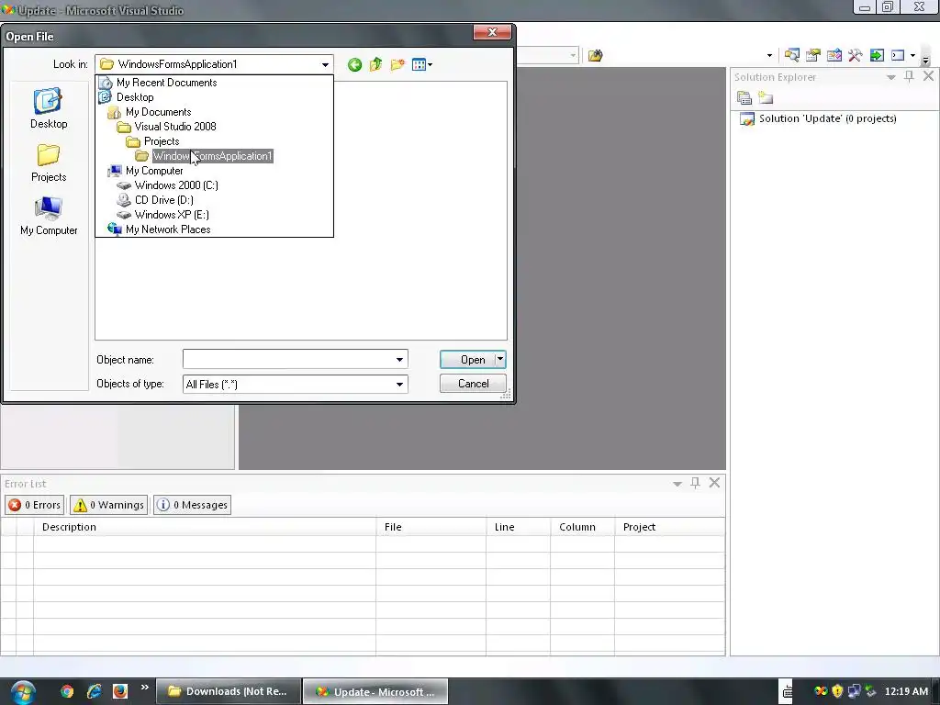Select the CD Drive (D:) entry
The height and width of the screenshot is (705, 940).
pos(163,200)
